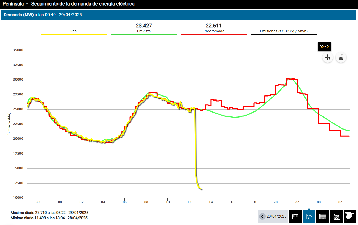This screenshot has height=225, width=358.
Task: Switch to the data table view
Action: [x=323, y=216]
